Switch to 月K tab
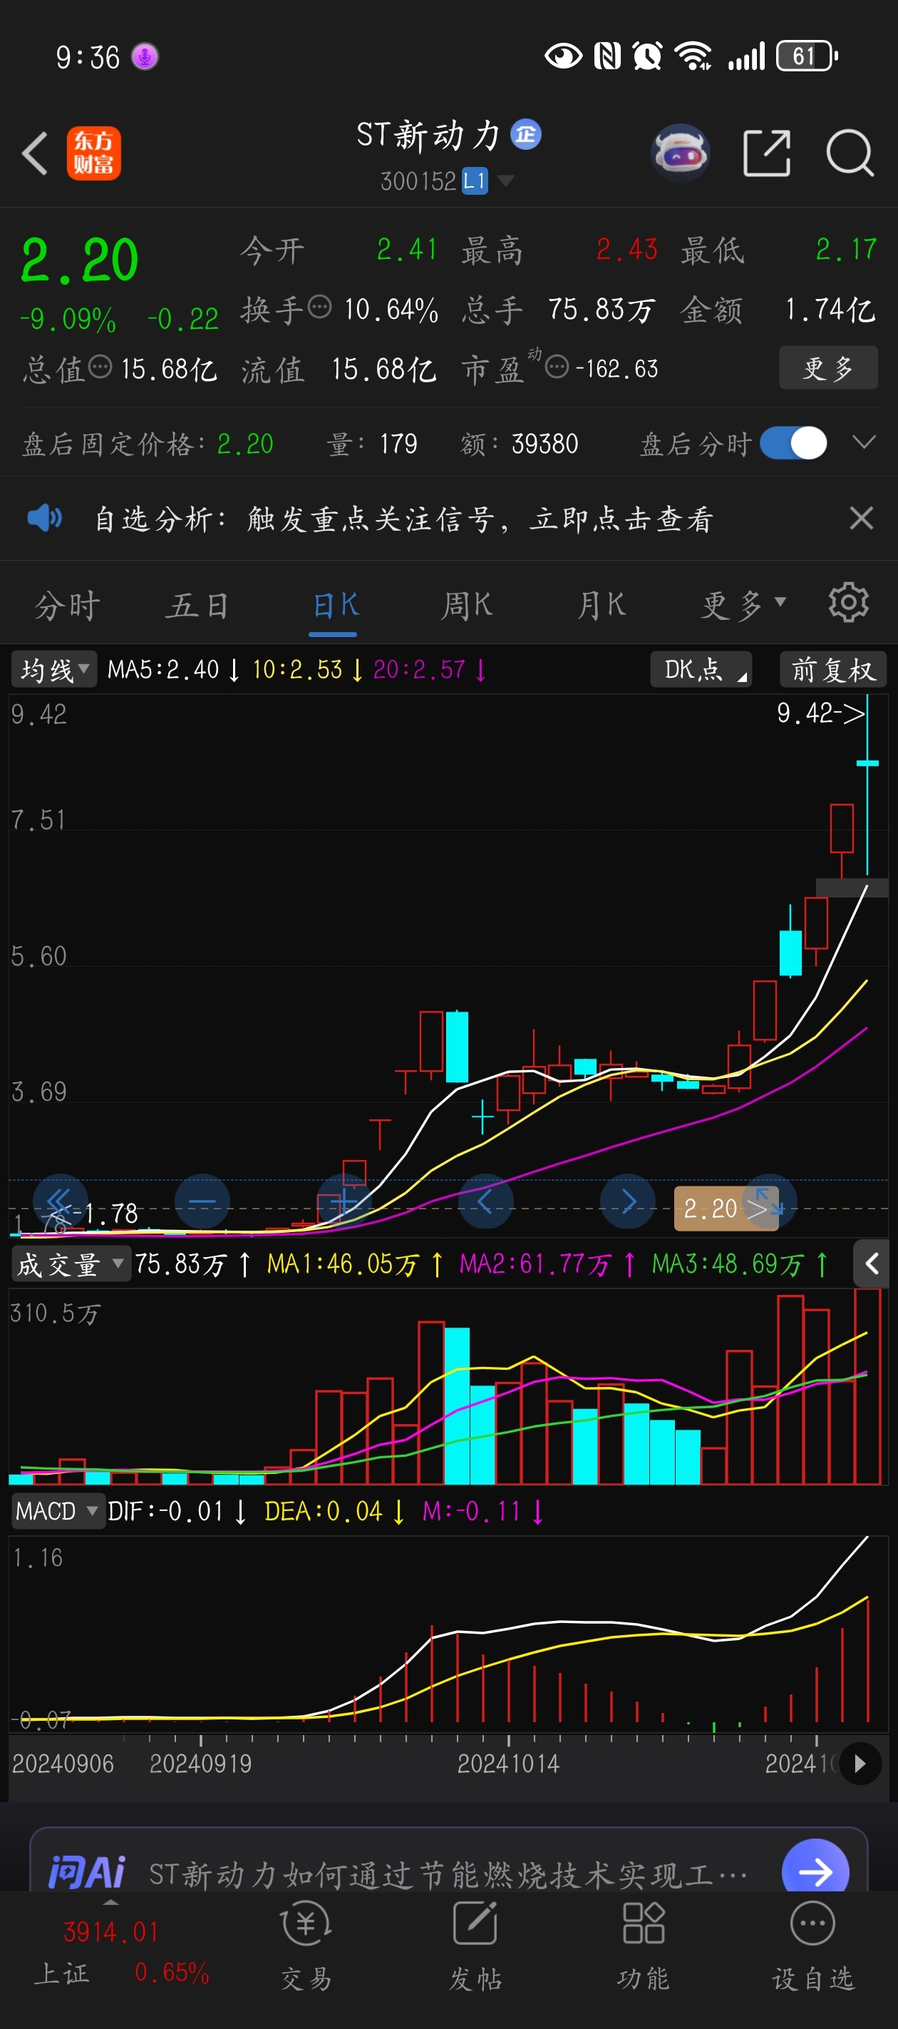 pos(601,606)
